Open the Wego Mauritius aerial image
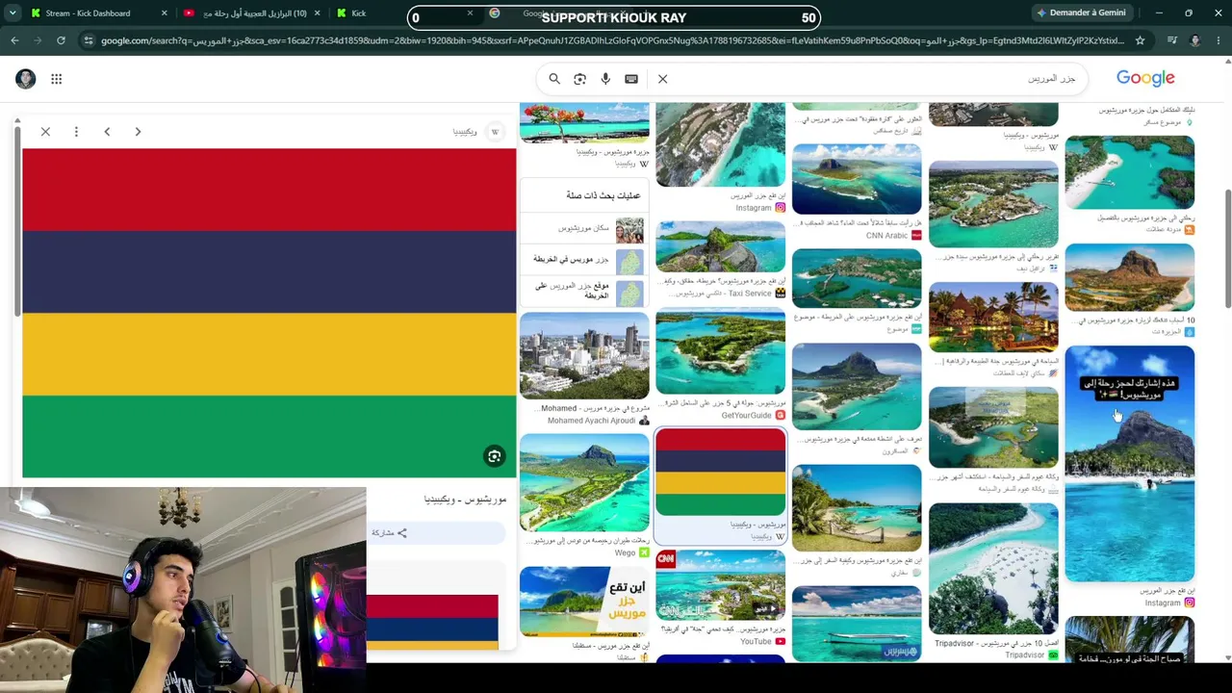This screenshot has width=1232, height=693. click(584, 482)
